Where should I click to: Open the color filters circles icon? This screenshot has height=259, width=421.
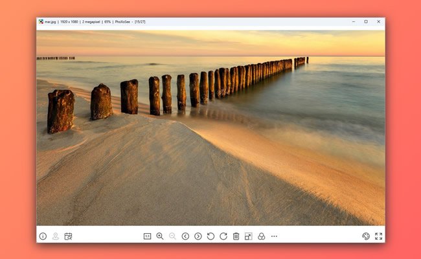click(261, 236)
